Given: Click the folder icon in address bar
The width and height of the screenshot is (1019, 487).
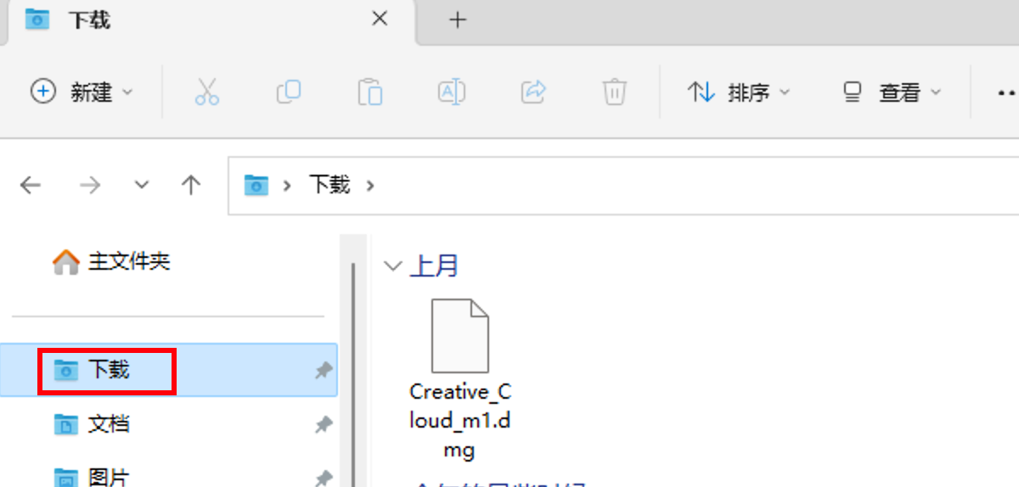Looking at the screenshot, I should coord(256,184).
